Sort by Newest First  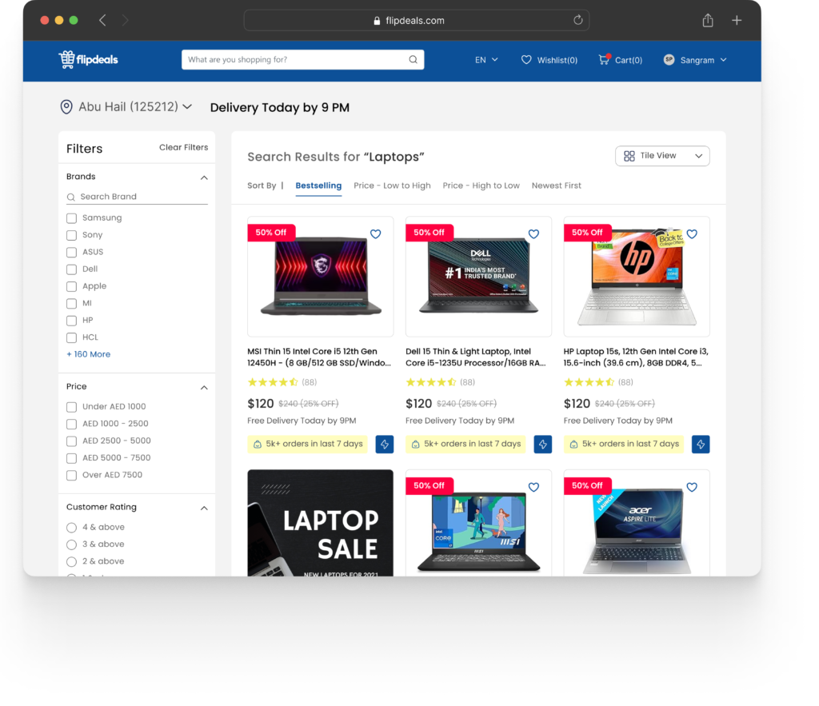coord(557,186)
